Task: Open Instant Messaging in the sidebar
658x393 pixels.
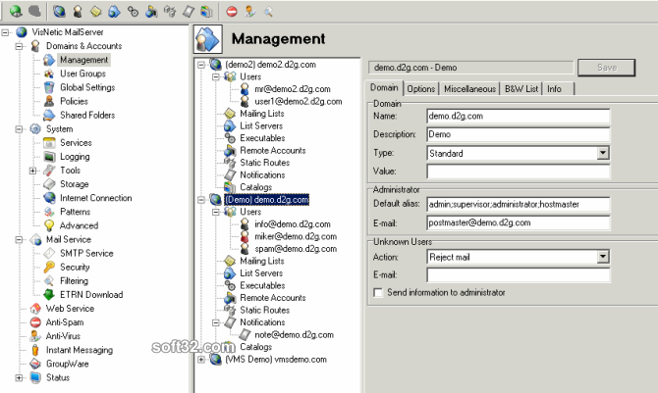Action: coord(80,350)
